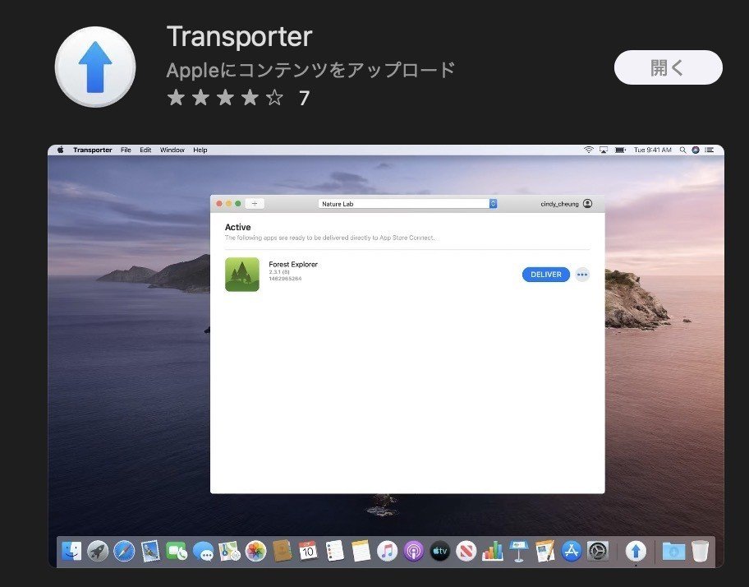Open Contacts book icon in Dock
This screenshot has width=749, height=587.
tap(283, 551)
